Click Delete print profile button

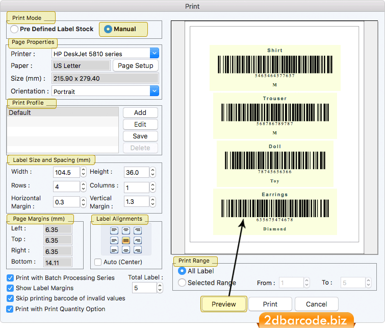tap(140, 148)
